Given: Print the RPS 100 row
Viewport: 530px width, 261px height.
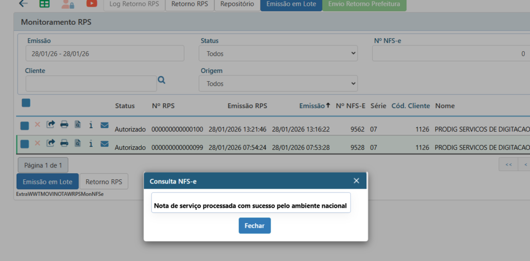Looking at the screenshot, I should (64, 125).
